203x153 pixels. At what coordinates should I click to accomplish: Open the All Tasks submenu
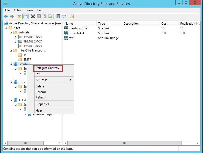[54, 80]
